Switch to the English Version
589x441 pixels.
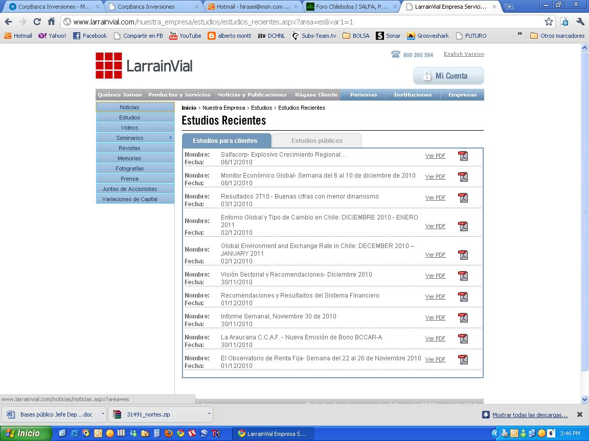coord(464,54)
